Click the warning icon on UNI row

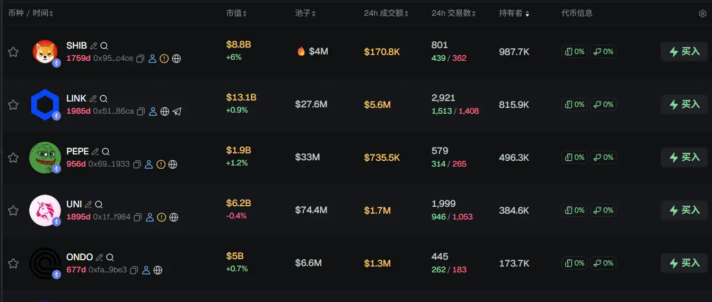(162, 217)
